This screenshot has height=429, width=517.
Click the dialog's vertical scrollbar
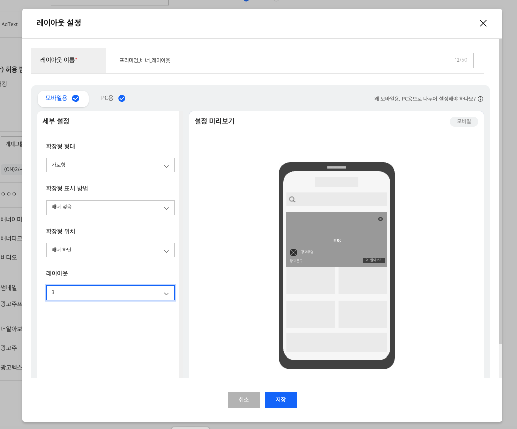(x=500, y=191)
